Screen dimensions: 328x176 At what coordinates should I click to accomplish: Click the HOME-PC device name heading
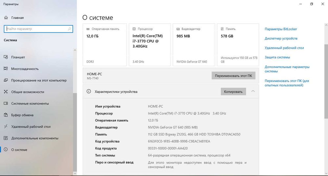(x=94, y=74)
